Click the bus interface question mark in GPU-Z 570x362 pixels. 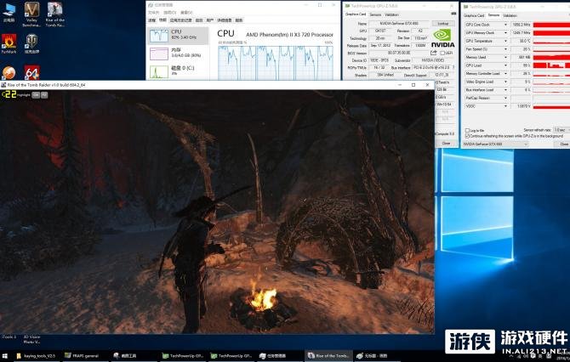453,67
